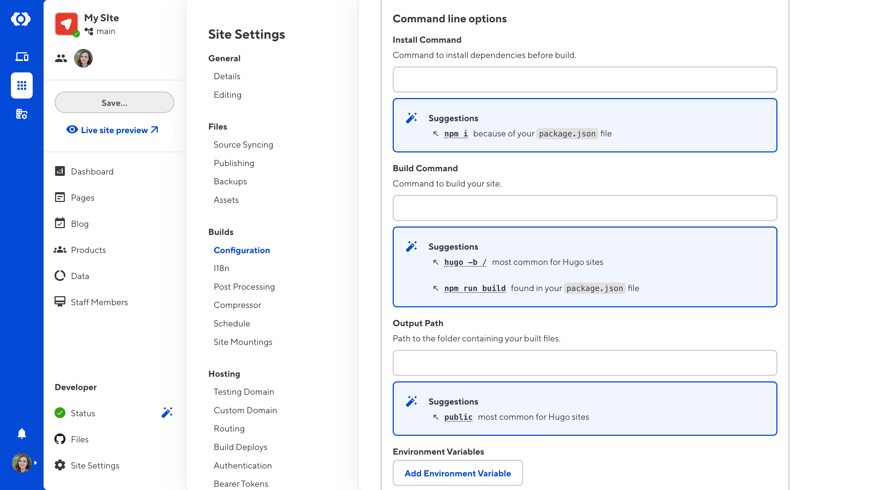This screenshot has height=490, width=872.
Task: Click the Status green checkmark icon
Action: [60, 413]
